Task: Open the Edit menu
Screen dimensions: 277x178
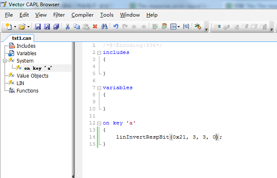Action: tap(24, 15)
